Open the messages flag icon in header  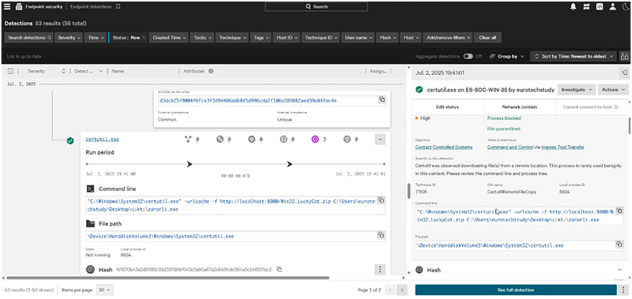(x=586, y=6)
